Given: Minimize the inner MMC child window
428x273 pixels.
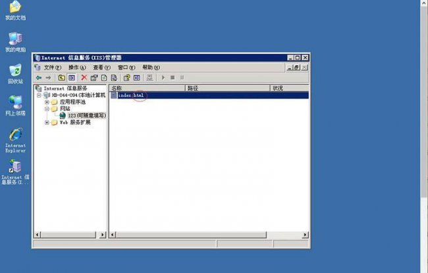Looking at the screenshot, I should point(289,67).
